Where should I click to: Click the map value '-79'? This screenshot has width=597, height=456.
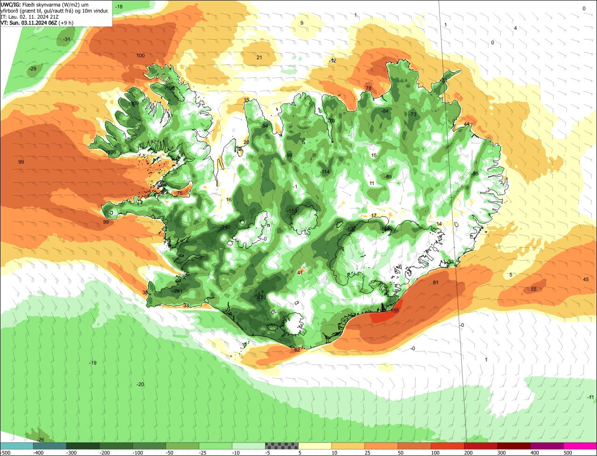tap(331, 121)
